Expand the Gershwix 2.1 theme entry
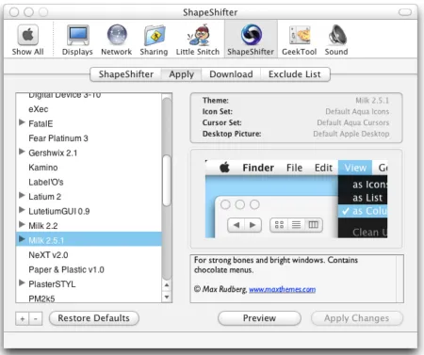 point(22,152)
